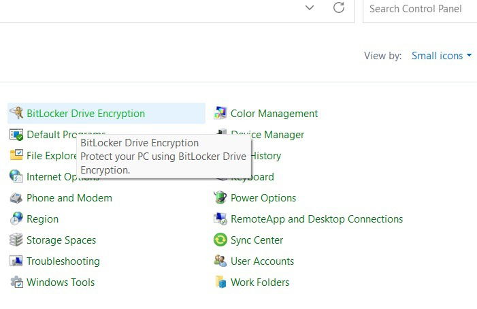Open the Troubleshooting link

pos(63,261)
